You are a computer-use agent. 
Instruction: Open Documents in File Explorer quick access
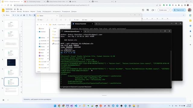pyautogui.click(x=43, y=44)
